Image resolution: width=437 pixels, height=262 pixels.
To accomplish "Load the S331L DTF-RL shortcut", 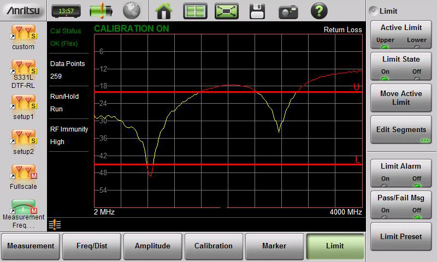I will (x=23, y=74).
